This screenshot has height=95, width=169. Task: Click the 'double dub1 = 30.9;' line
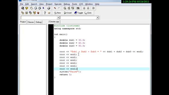point(72,40)
